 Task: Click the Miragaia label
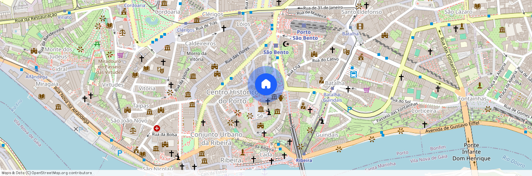46,83
